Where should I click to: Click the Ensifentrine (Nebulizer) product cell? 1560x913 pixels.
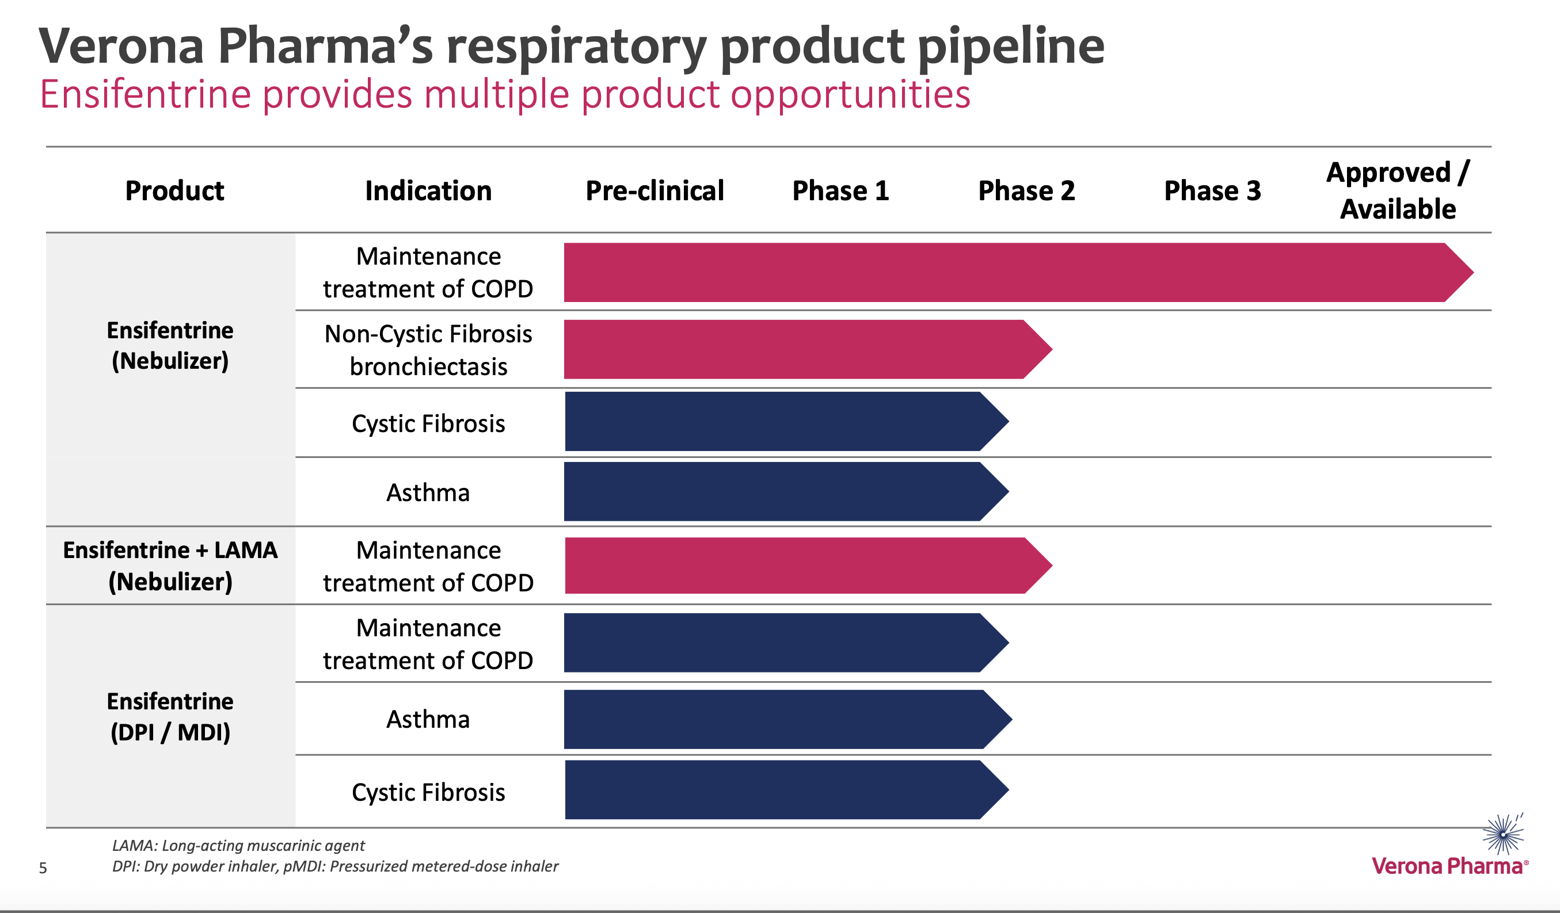tap(170, 345)
